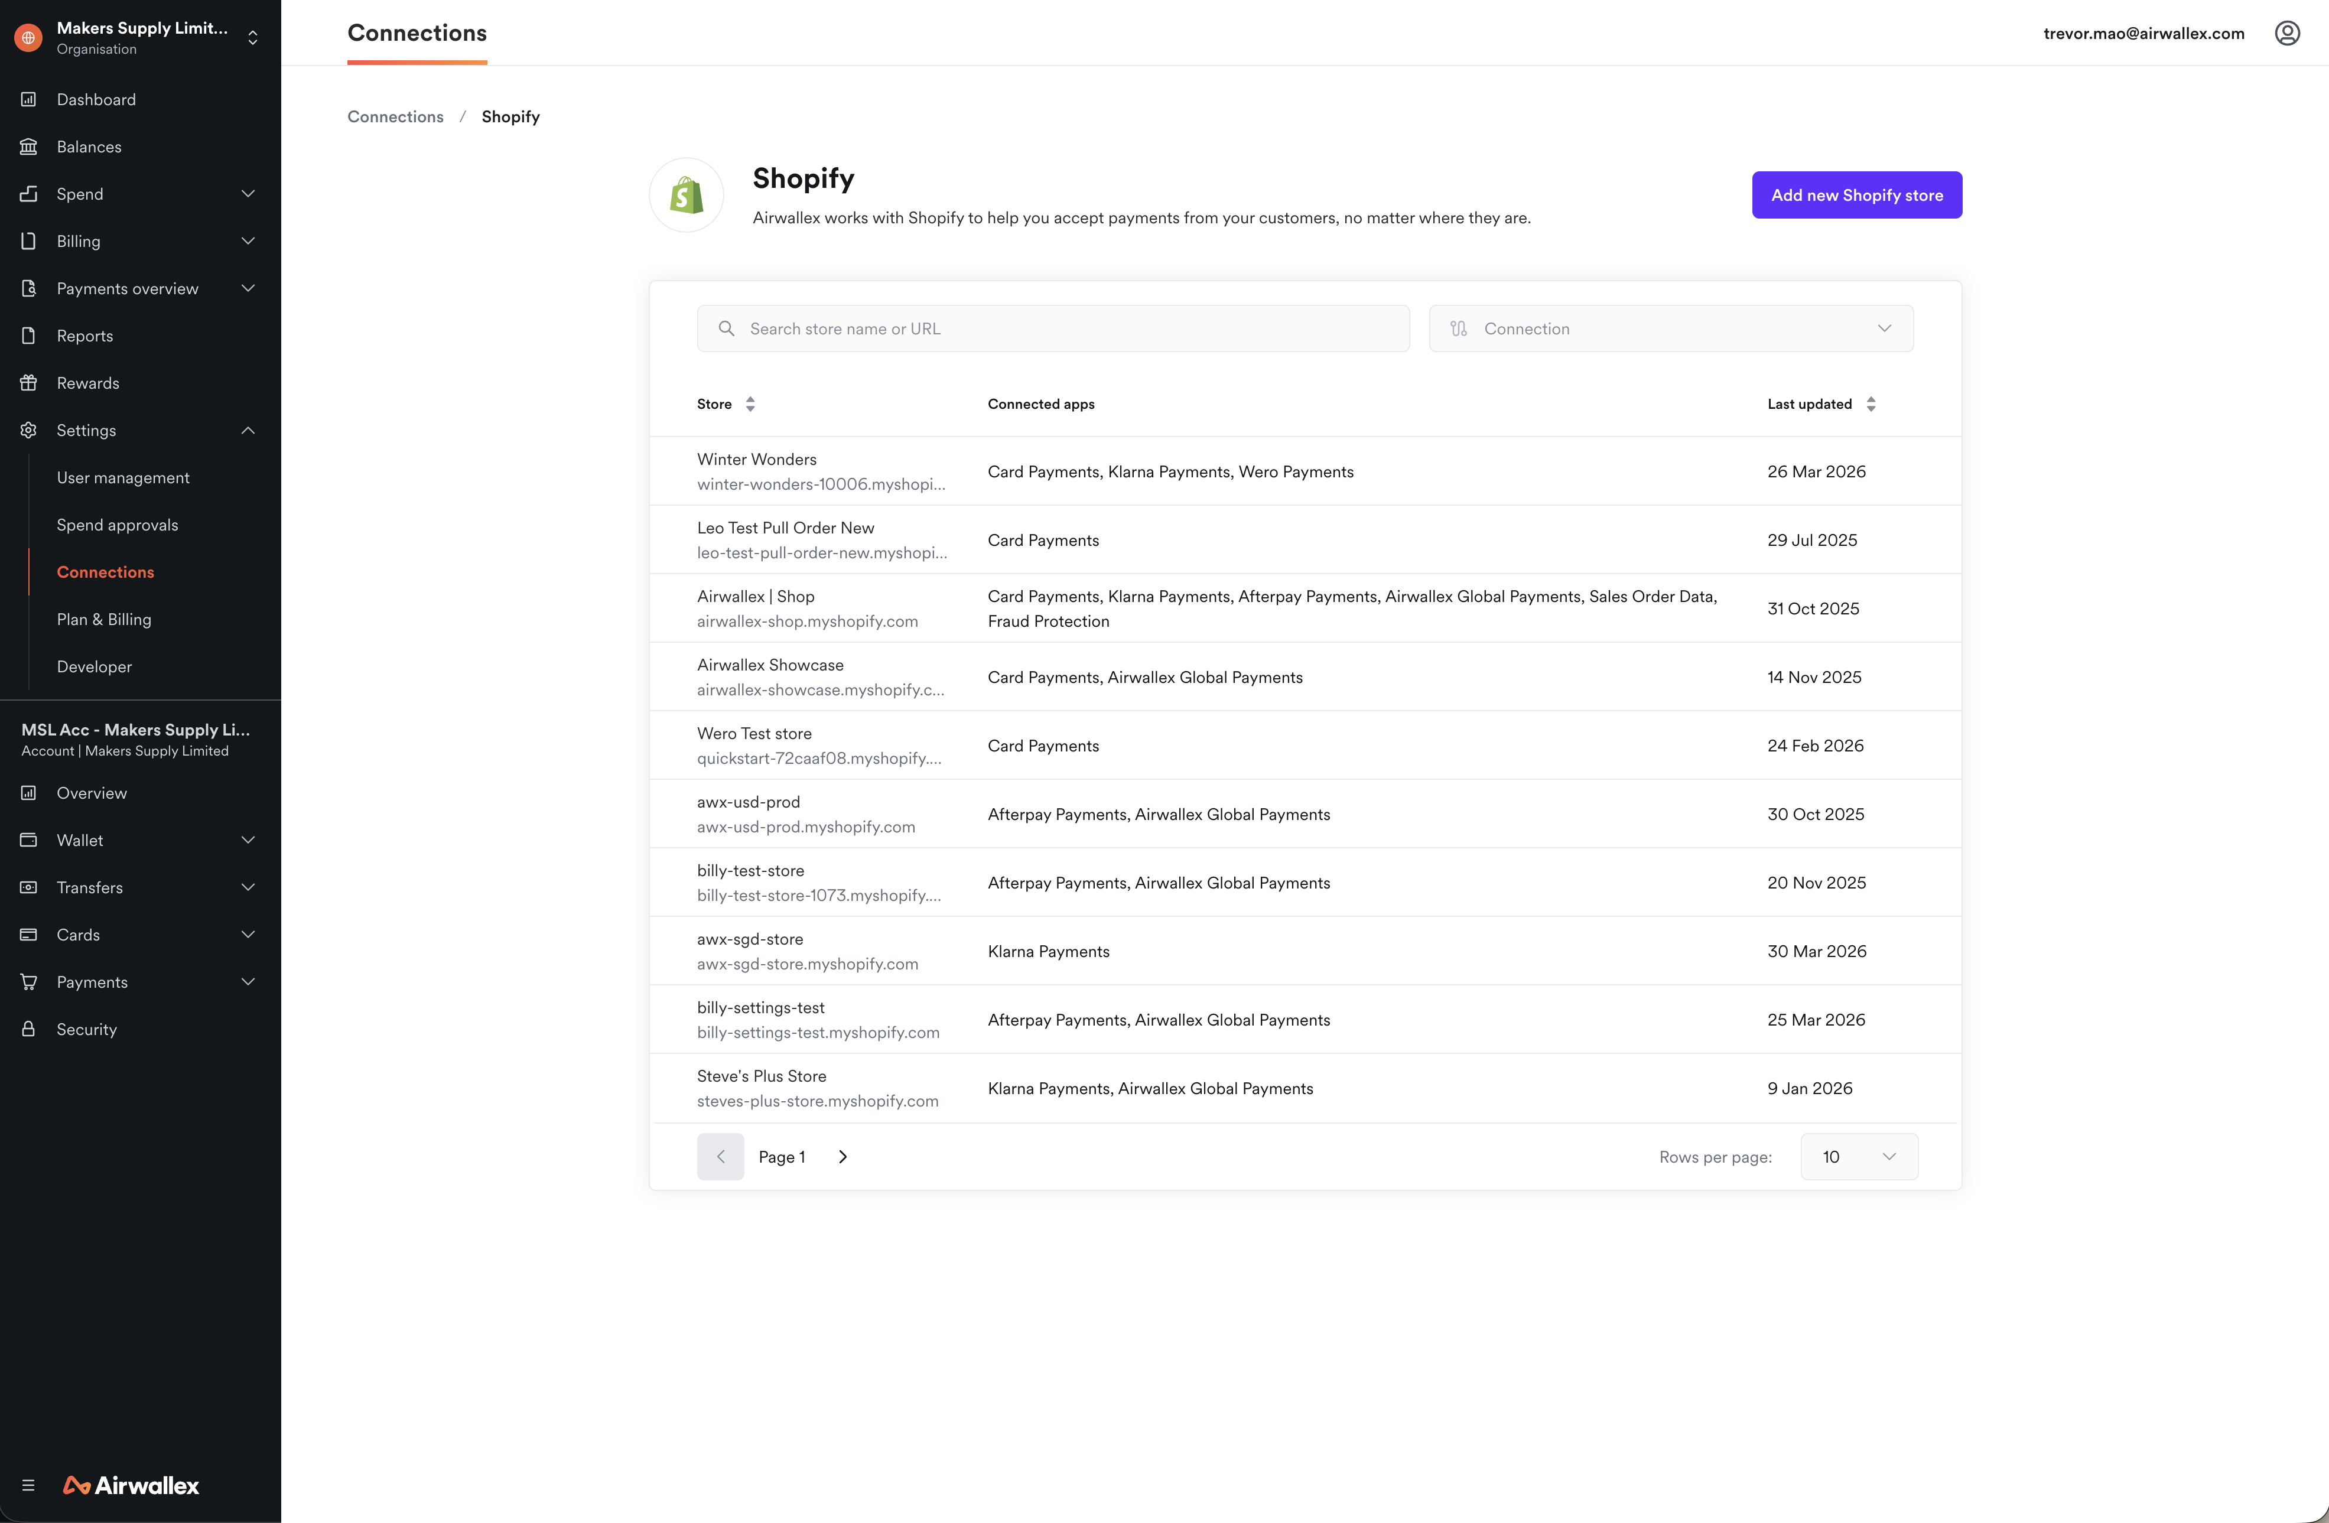
Task: Sort table by Store column arrows
Action: (750, 404)
